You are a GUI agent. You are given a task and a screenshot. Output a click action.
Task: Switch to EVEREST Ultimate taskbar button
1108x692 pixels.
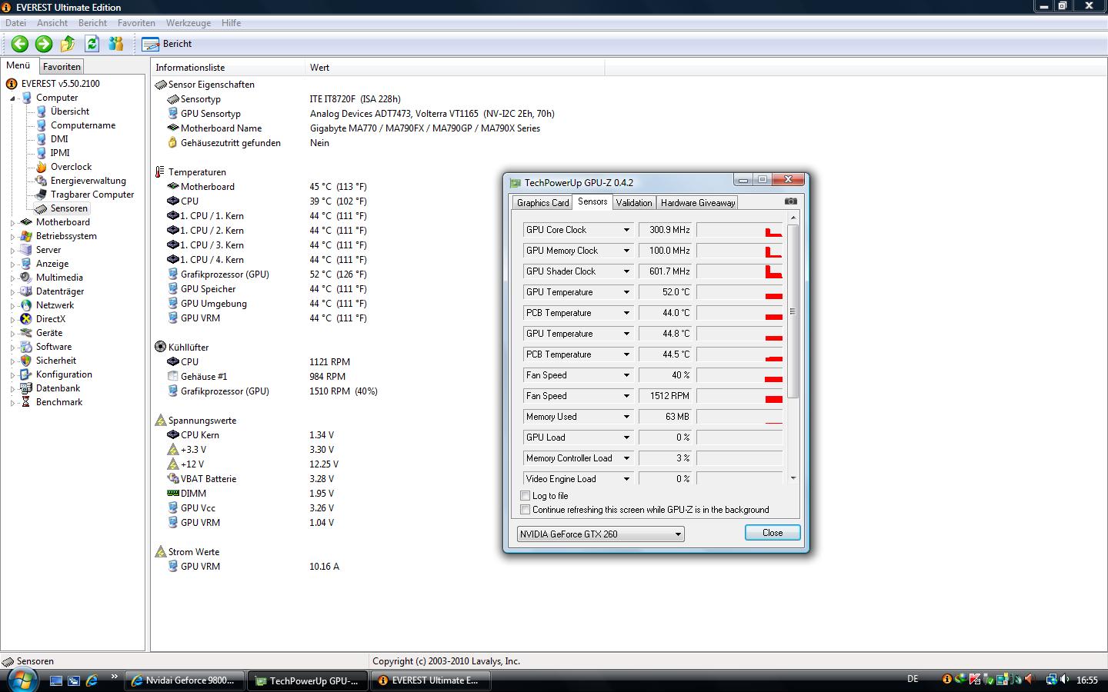(430, 680)
